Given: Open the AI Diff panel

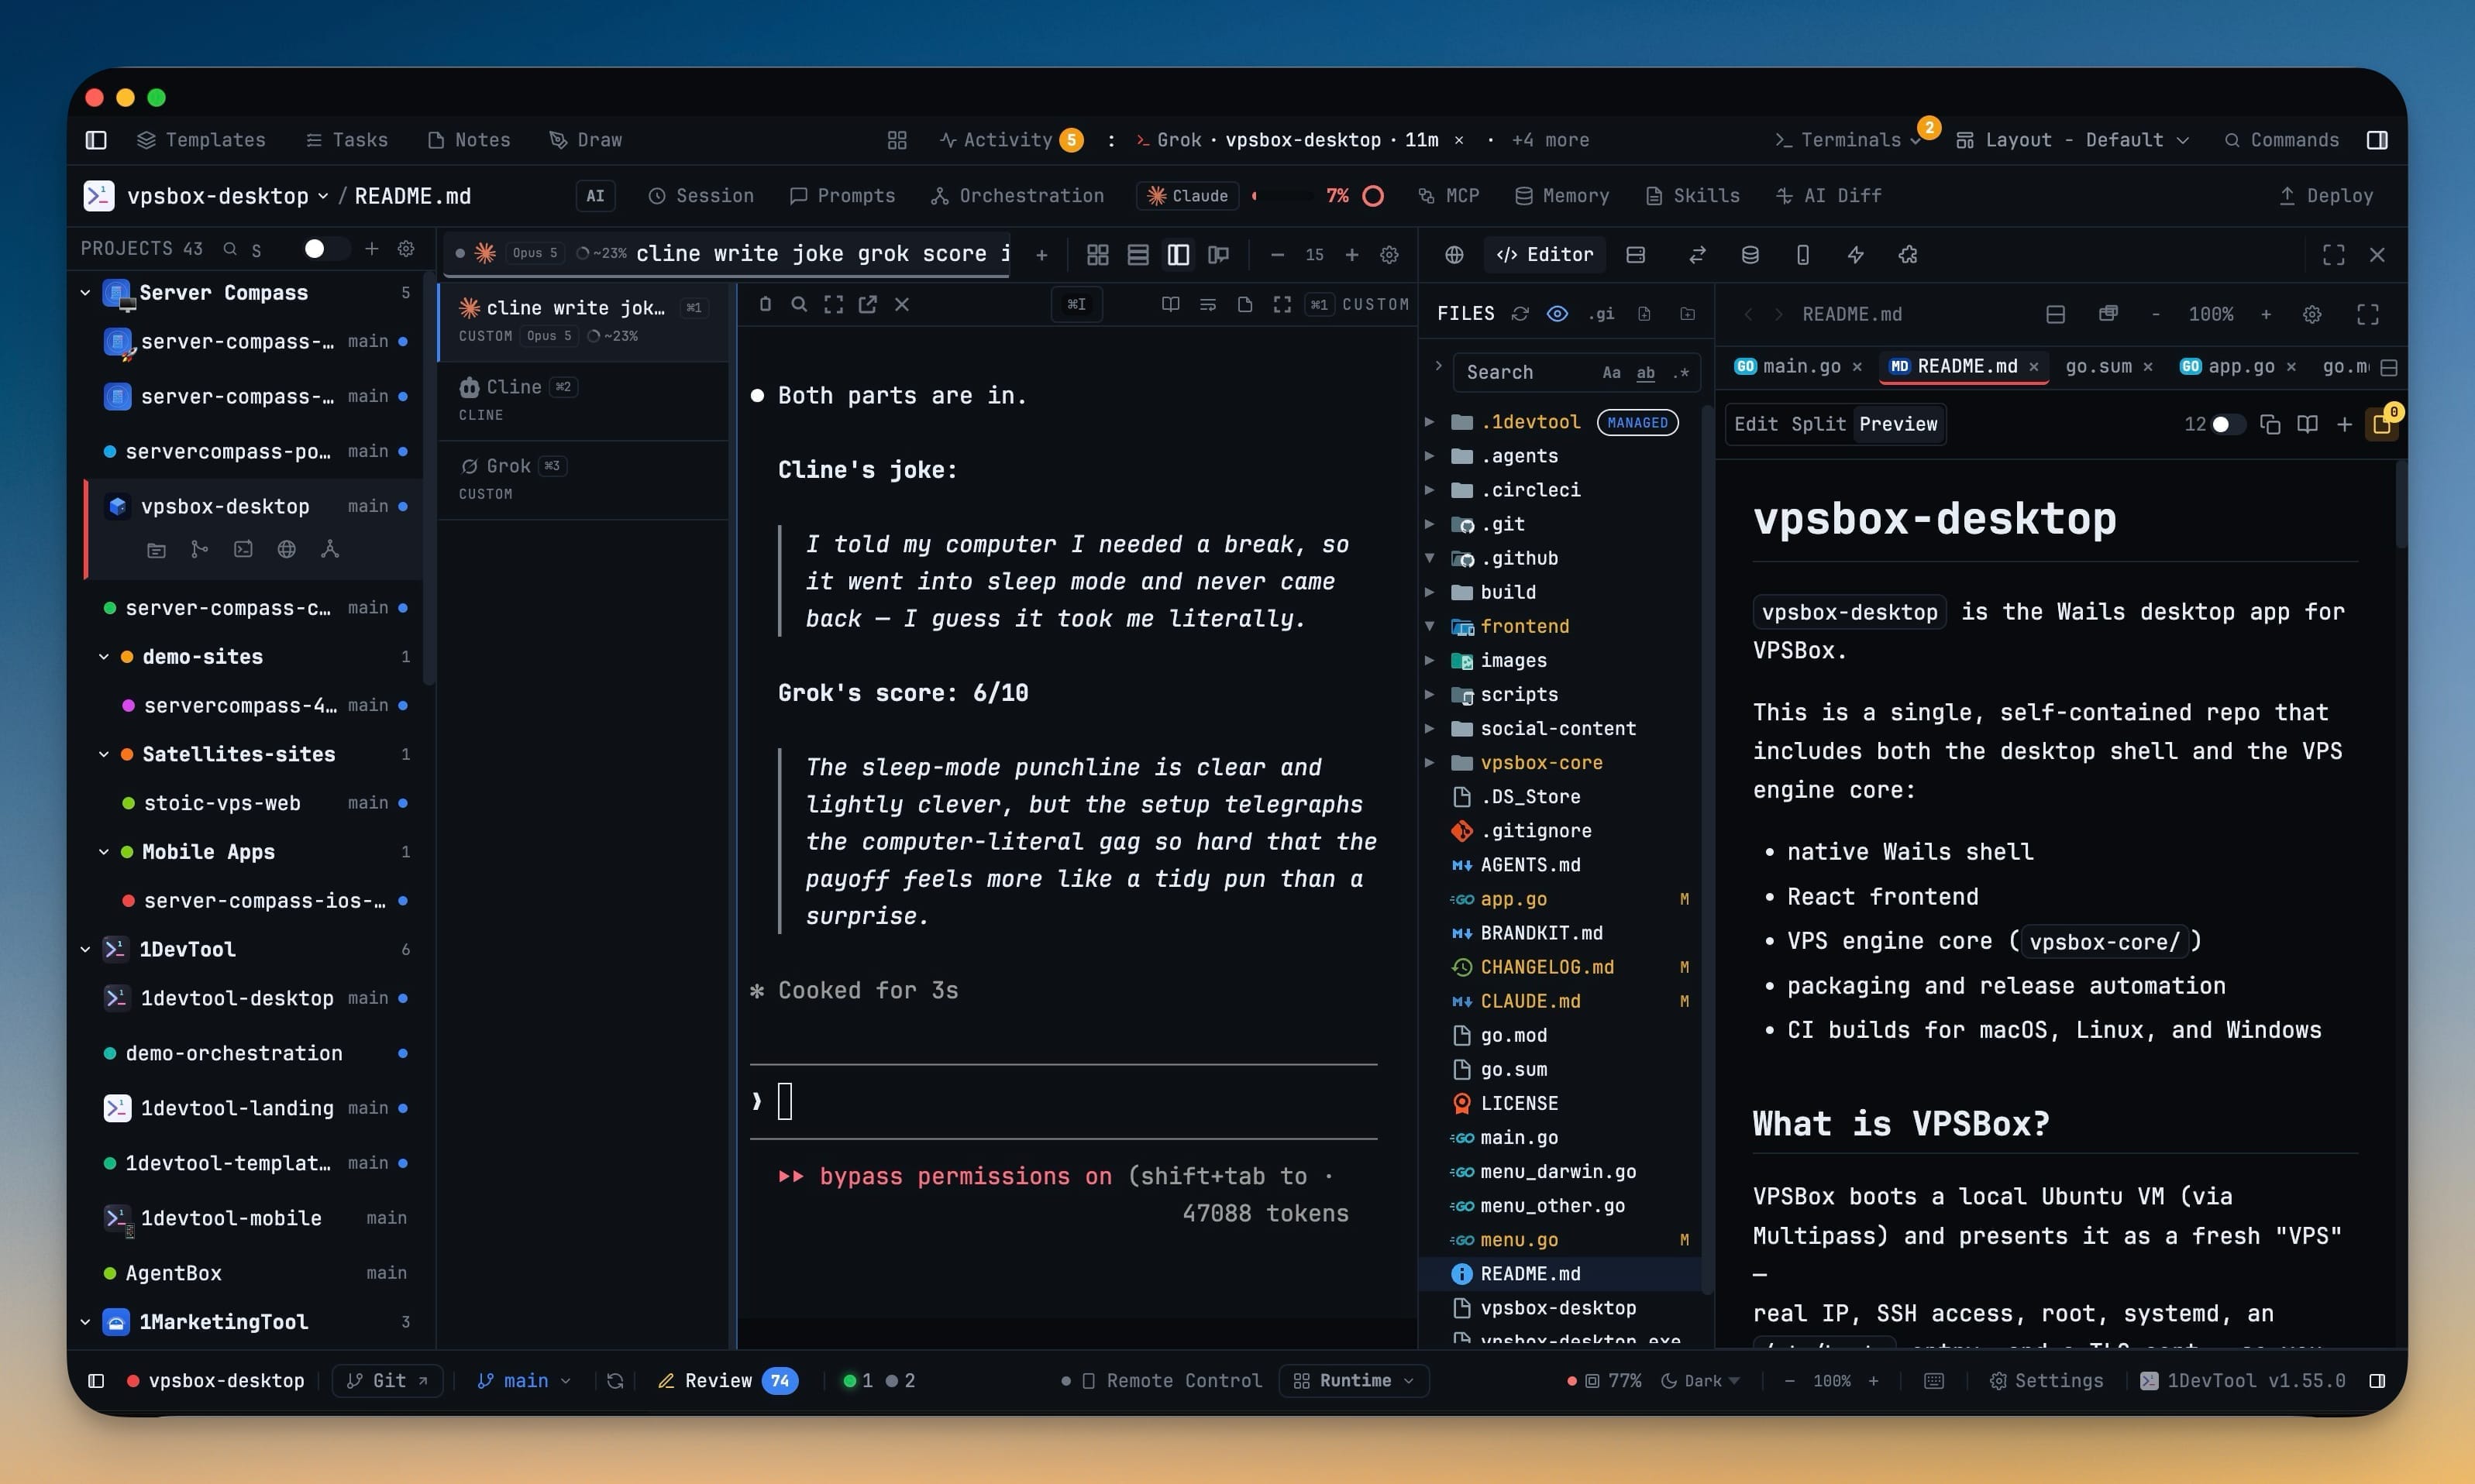Looking at the screenshot, I should 1828,196.
